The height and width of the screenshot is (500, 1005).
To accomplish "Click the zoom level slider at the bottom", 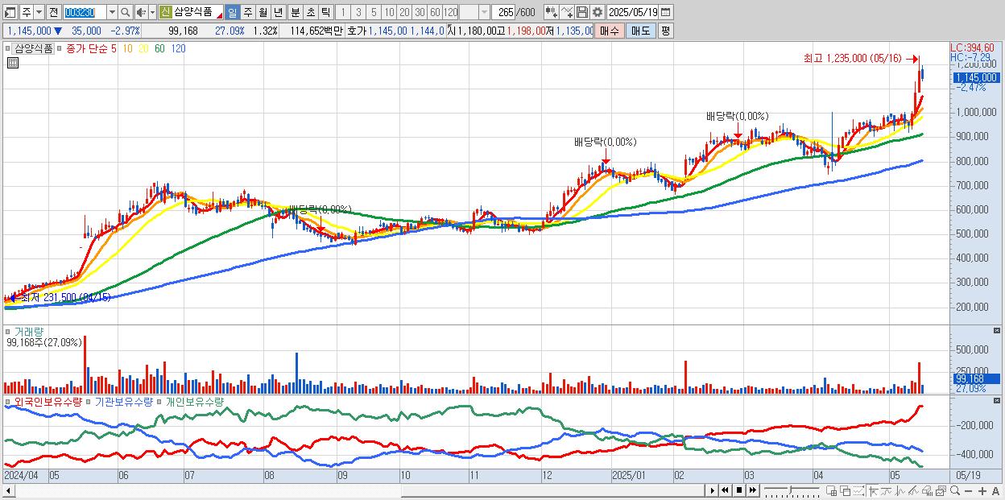I will [x=792, y=490].
